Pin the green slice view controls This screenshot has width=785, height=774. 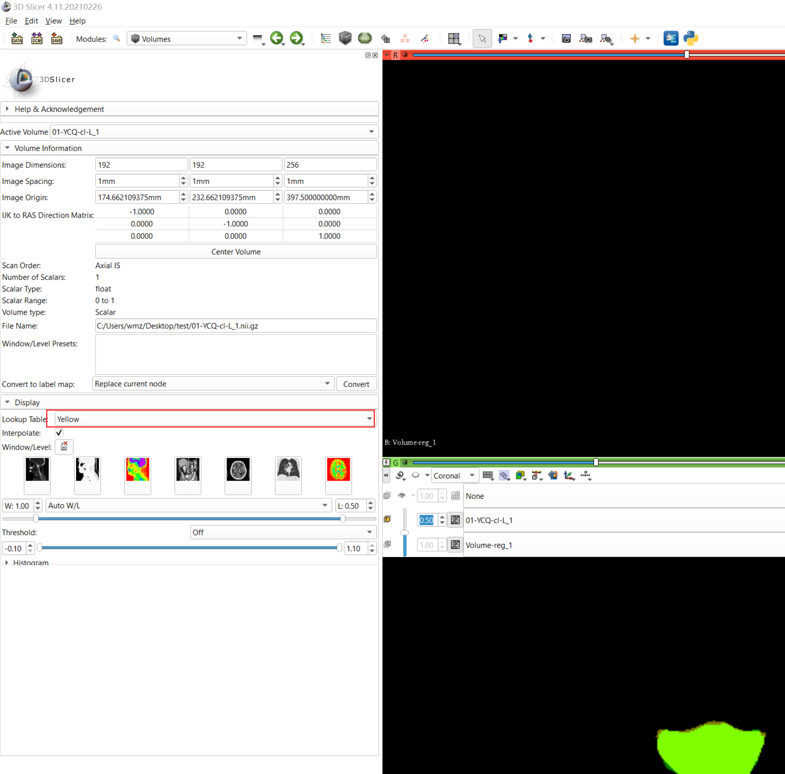tap(386, 462)
